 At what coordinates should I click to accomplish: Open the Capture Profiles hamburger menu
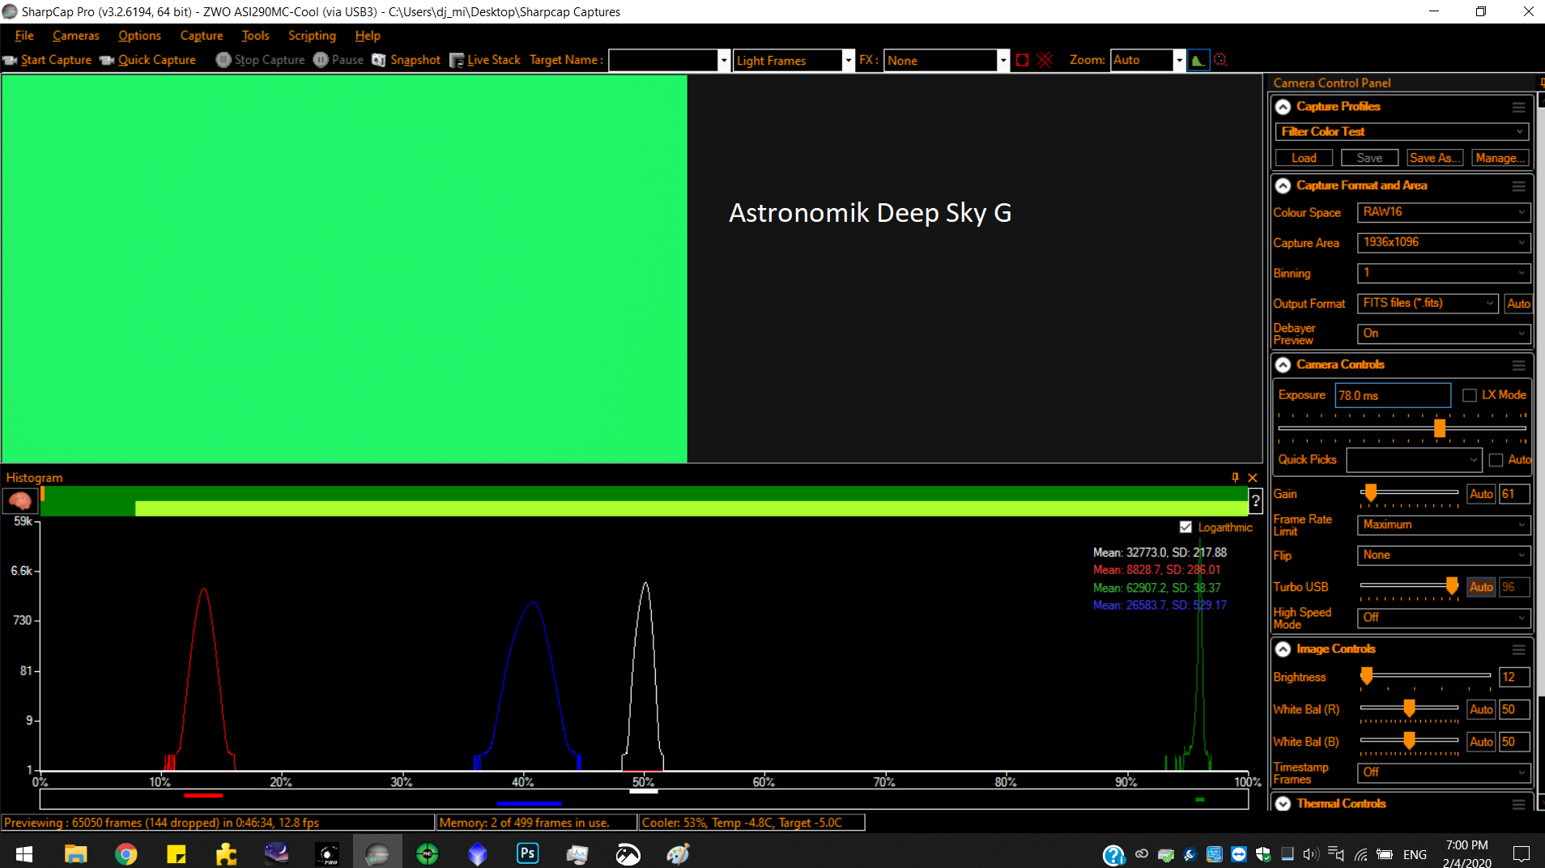1518,107
